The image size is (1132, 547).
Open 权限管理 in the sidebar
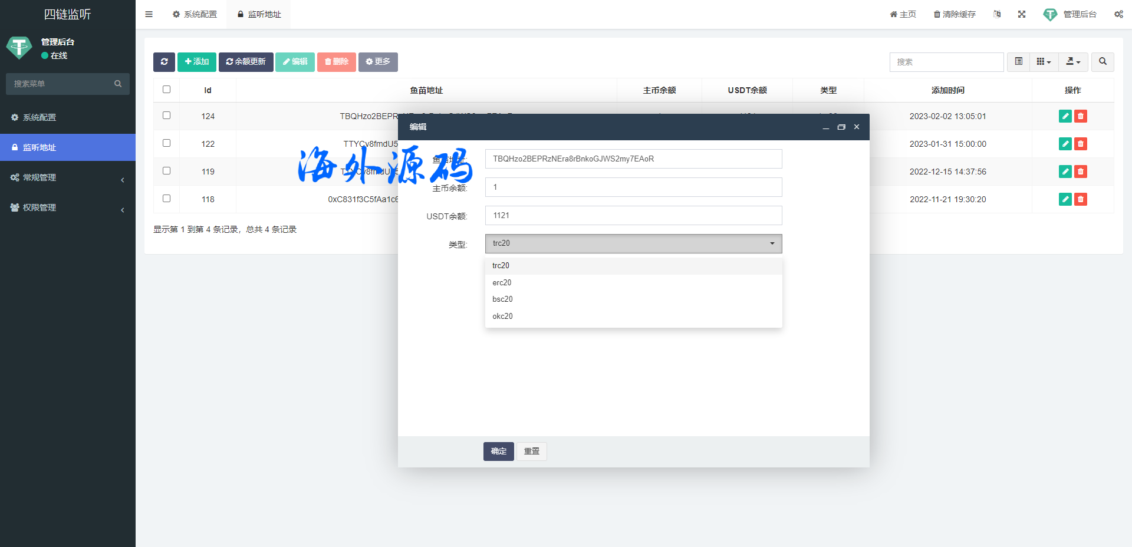click(x=68, y=207)
